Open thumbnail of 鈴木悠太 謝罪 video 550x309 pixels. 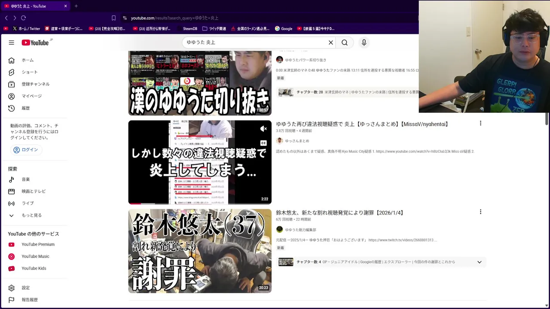[200, 251]
